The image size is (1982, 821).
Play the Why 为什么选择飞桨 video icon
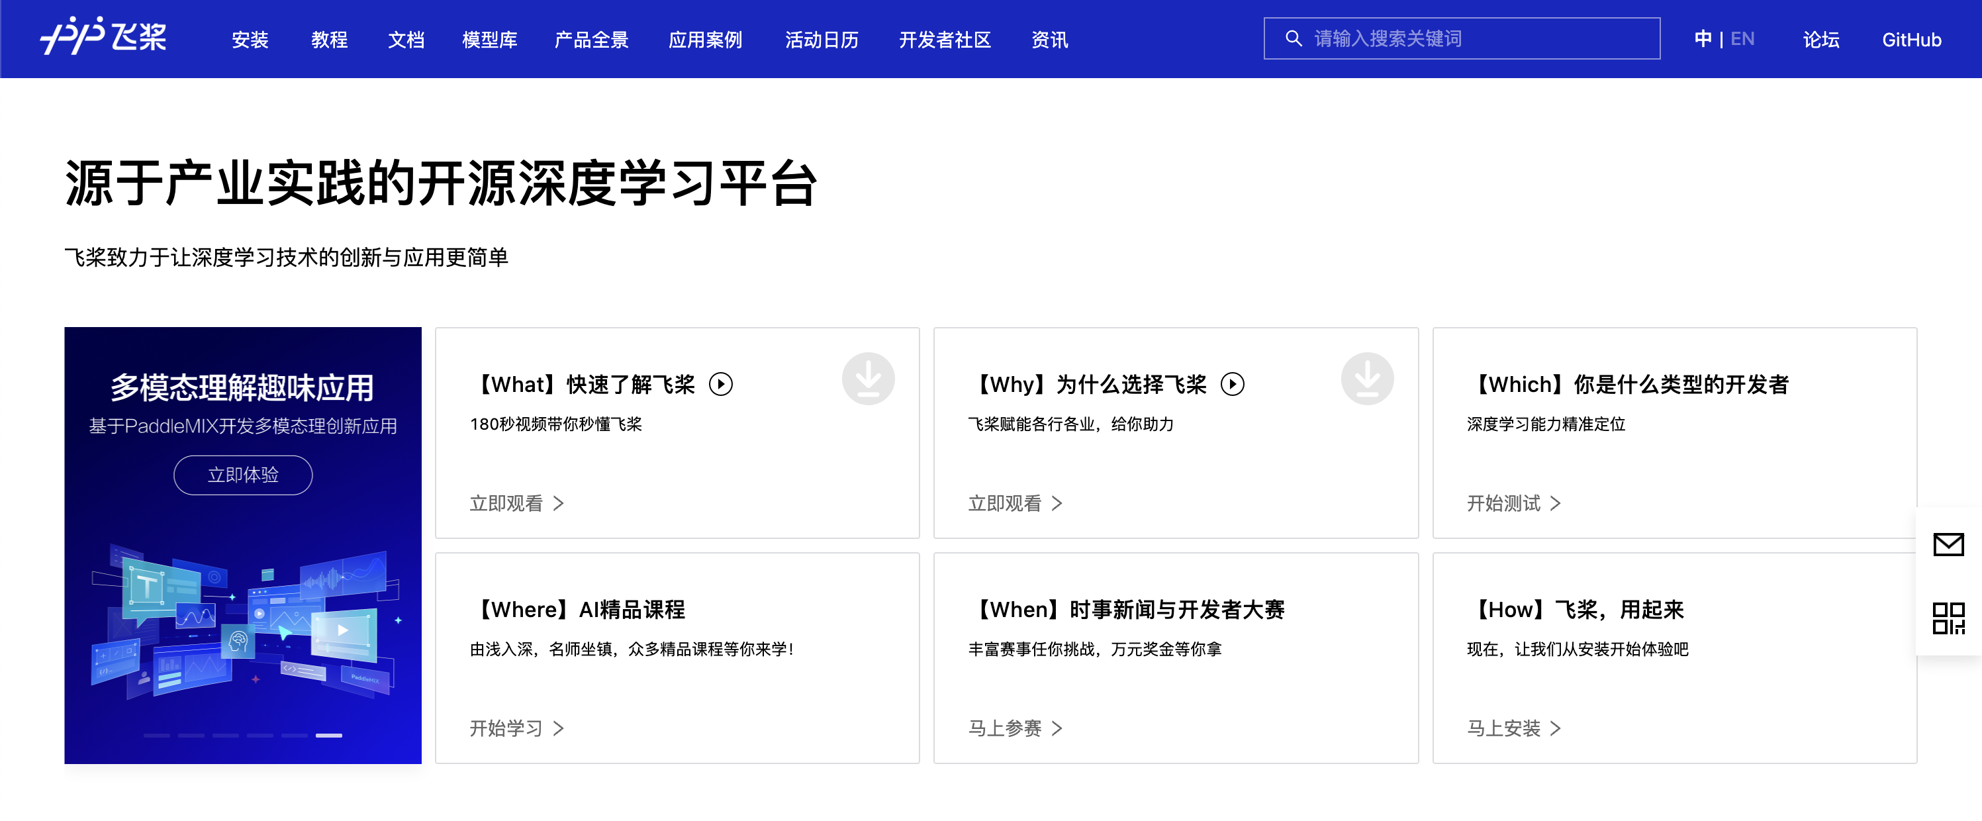pyautogui.click(x=1232, y=384)
